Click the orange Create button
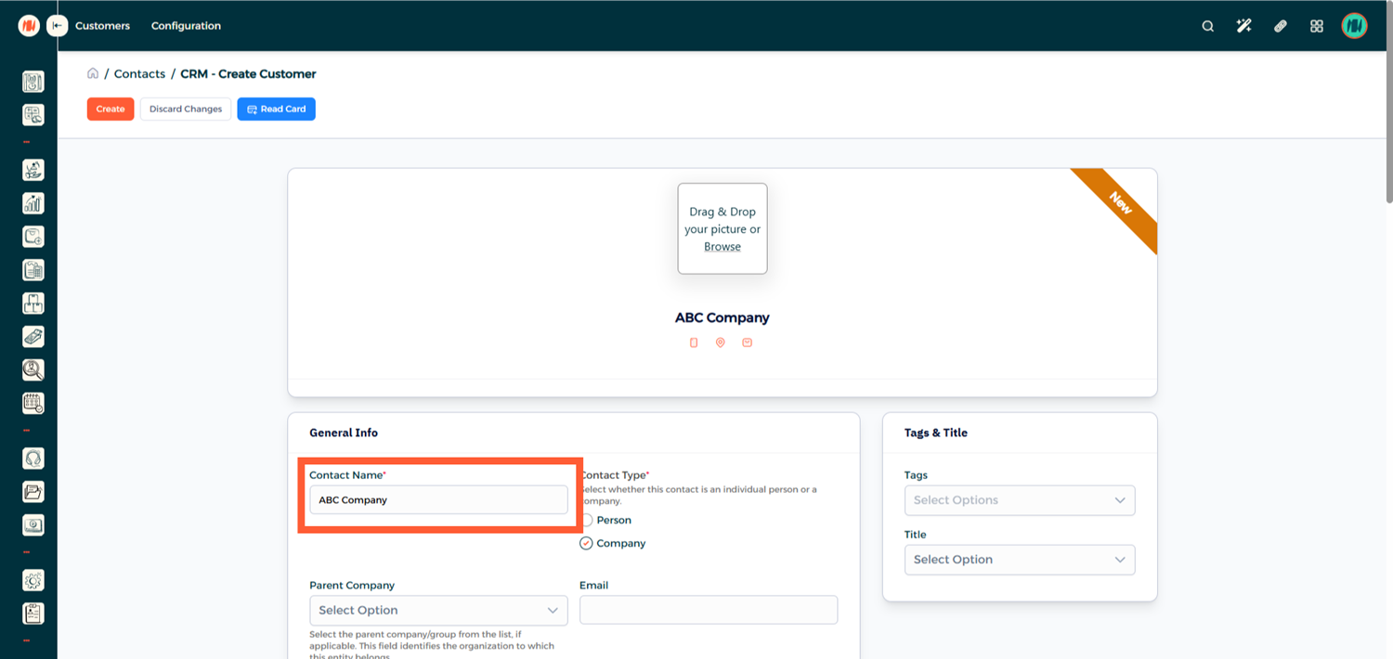1393x659 pixels. click(x=111, y=110)
